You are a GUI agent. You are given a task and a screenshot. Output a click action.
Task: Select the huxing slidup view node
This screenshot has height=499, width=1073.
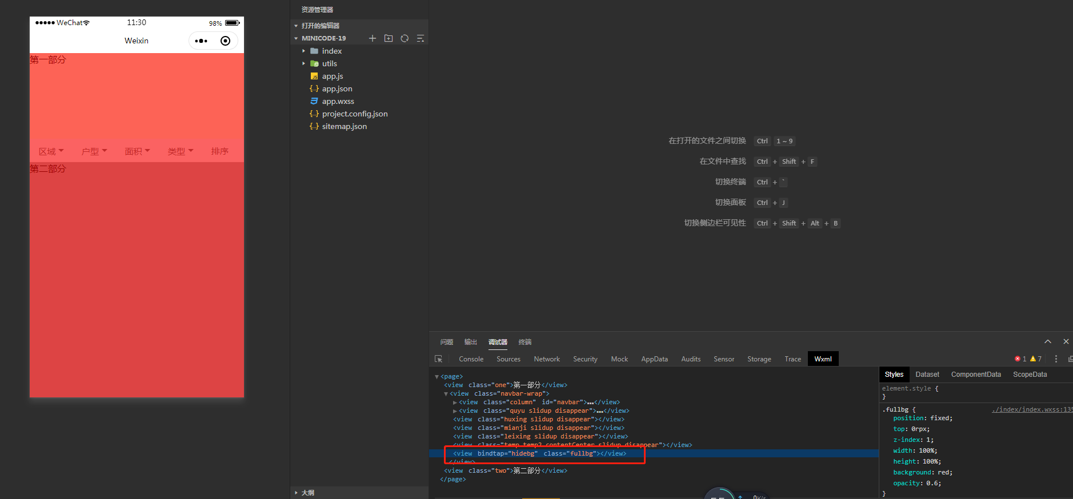539,420
